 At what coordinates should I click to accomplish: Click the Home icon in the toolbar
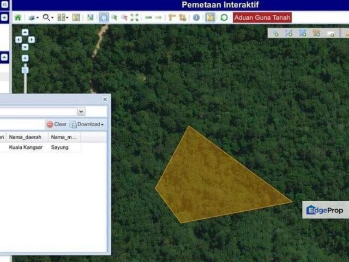click(18, 17)
